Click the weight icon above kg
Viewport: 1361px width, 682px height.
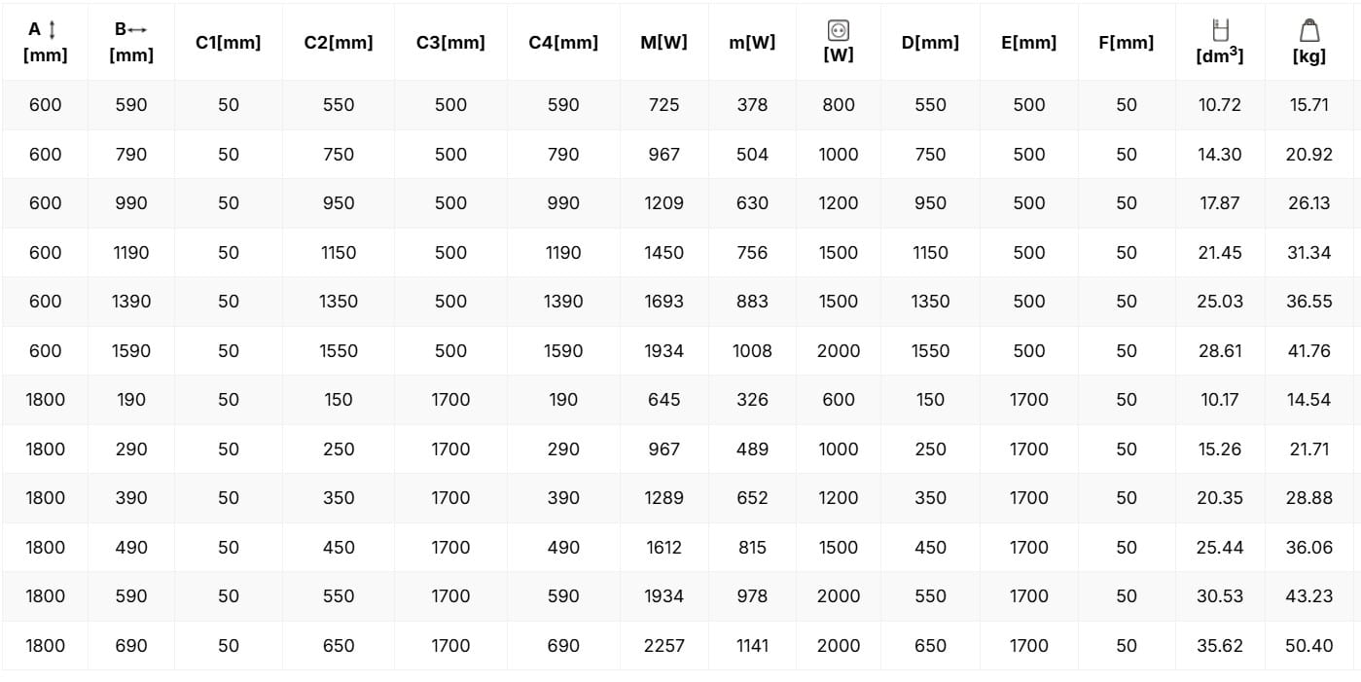point(1309,31)
